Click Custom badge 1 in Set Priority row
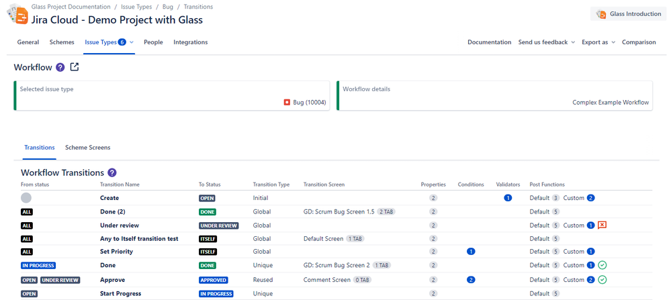Image resolution: width=671 pixels, height=300 pixels. (591, 251)
